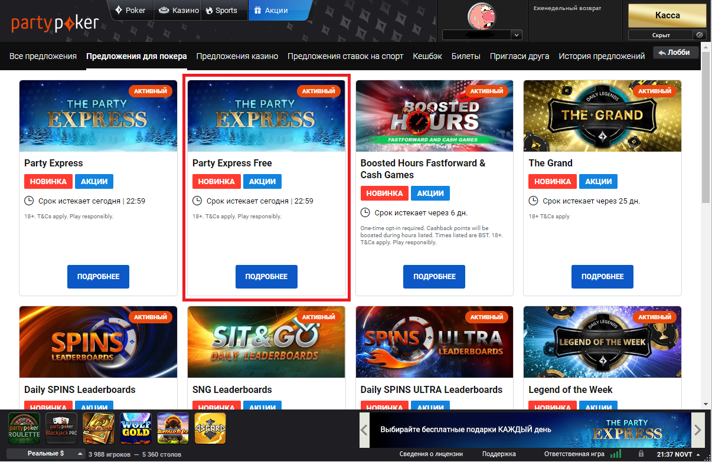The height and width of the screenshot is (462, 712).
Task: Open the Кешбэк tab
Action: tap(427, 57)
